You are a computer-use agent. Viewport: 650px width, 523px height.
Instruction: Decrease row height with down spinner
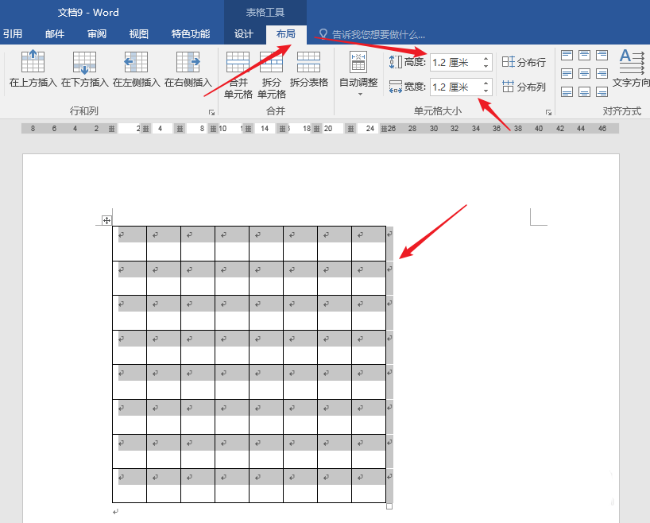[486, 66]
